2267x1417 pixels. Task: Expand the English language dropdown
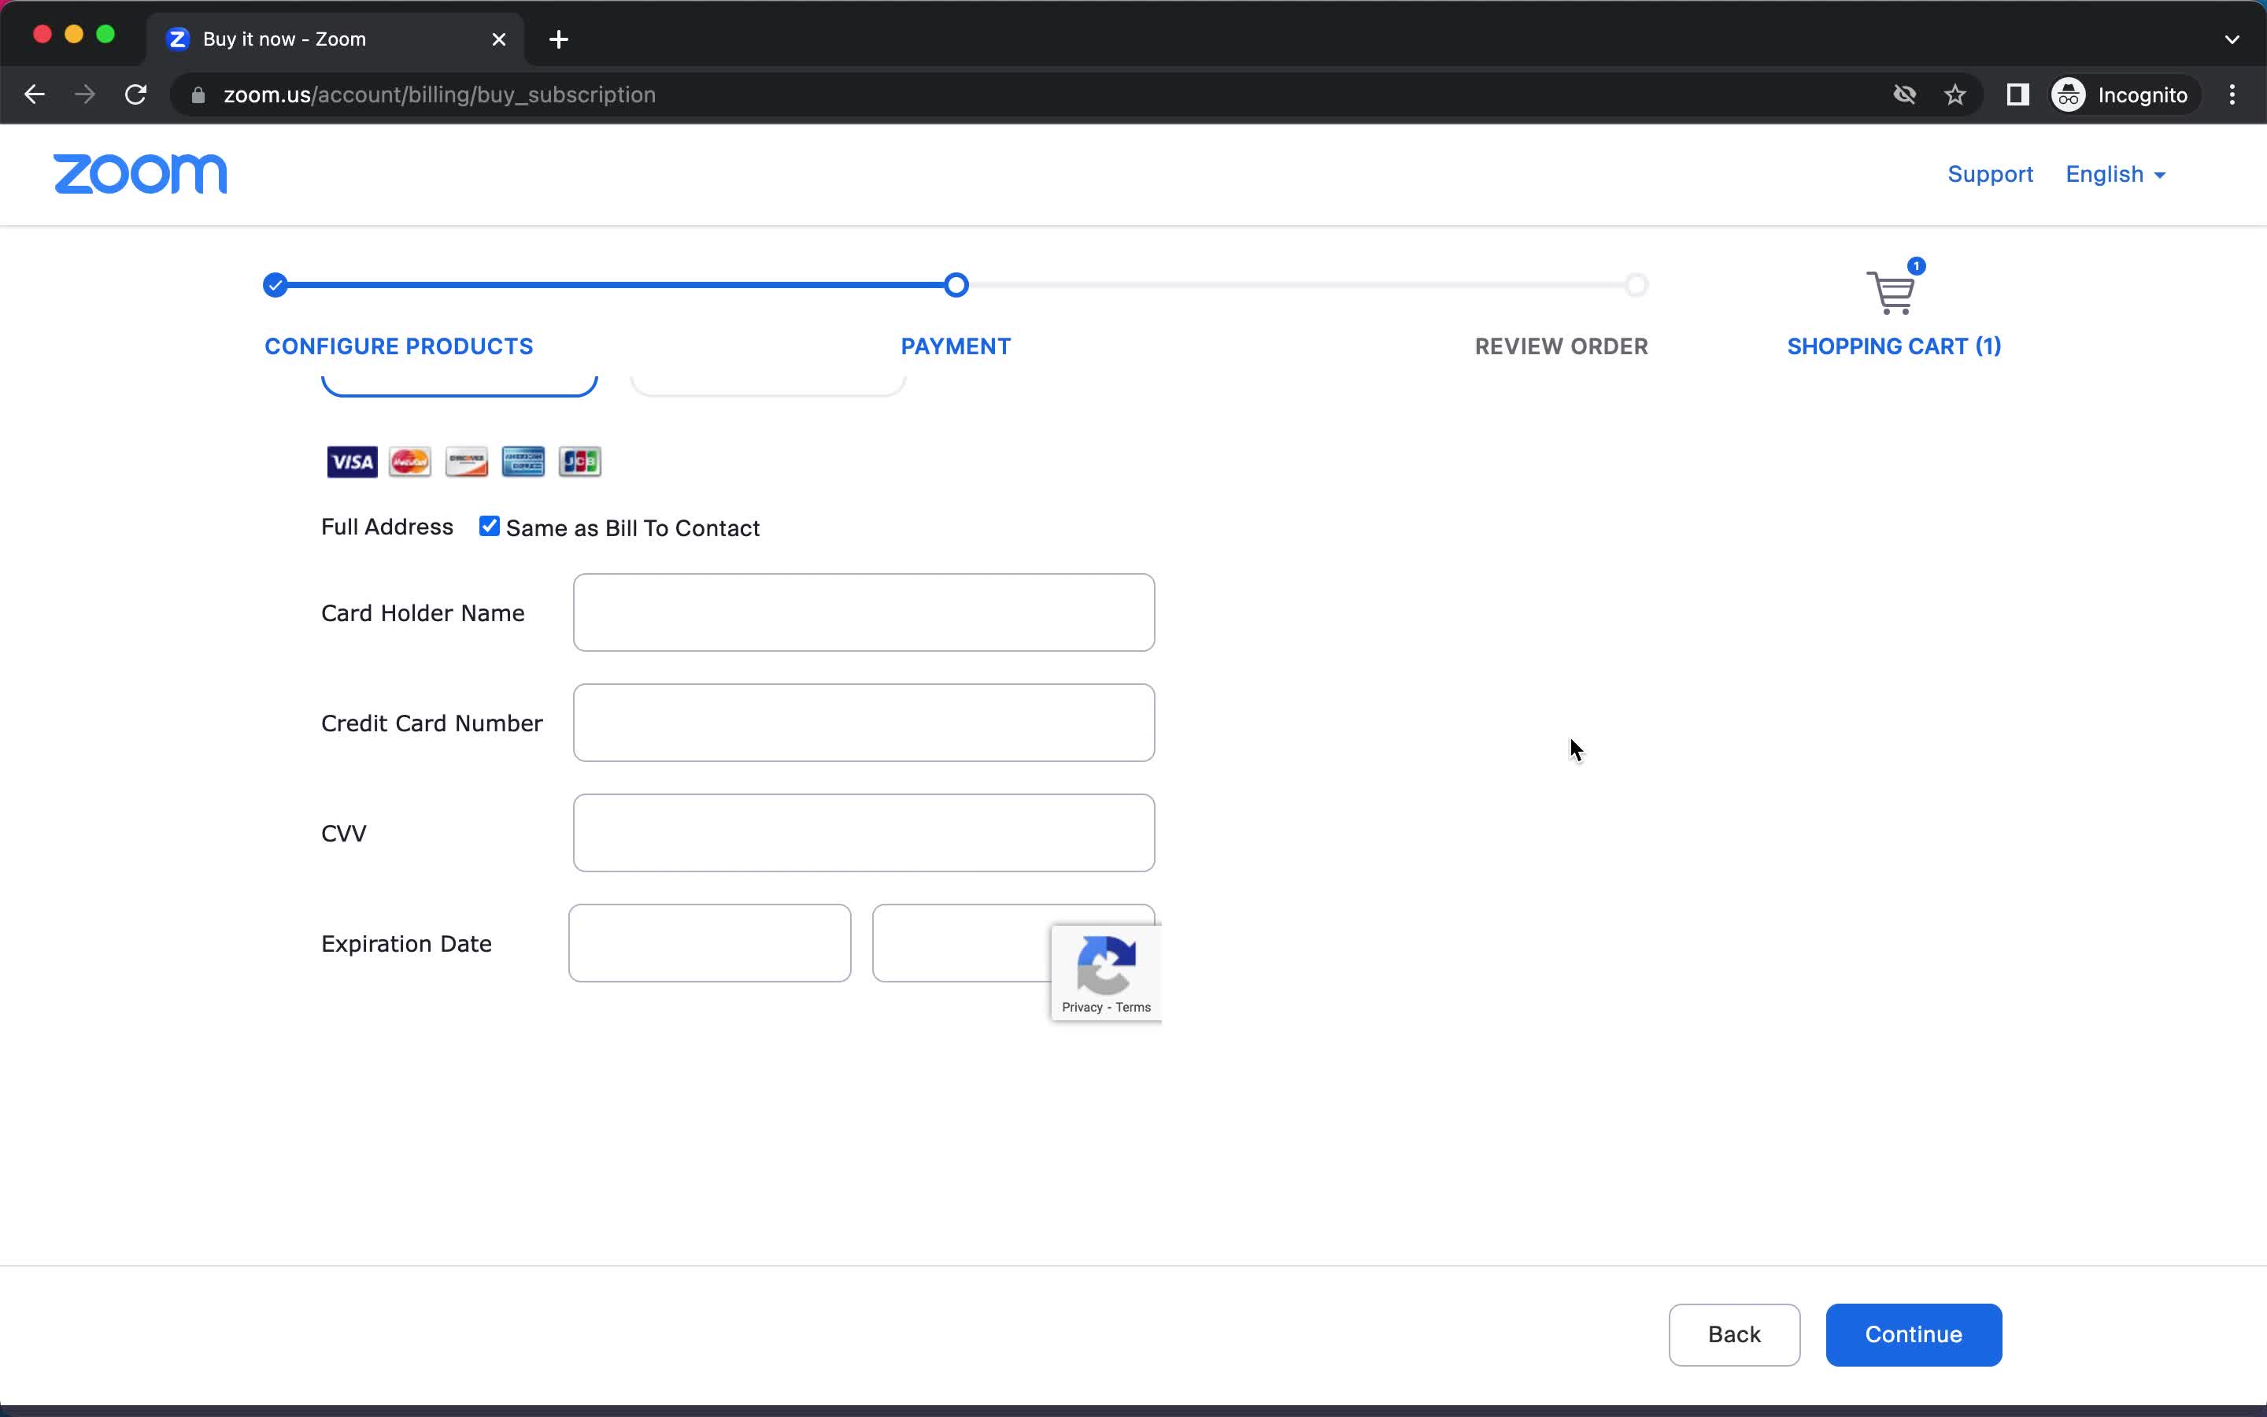(x=2115, y=175)
